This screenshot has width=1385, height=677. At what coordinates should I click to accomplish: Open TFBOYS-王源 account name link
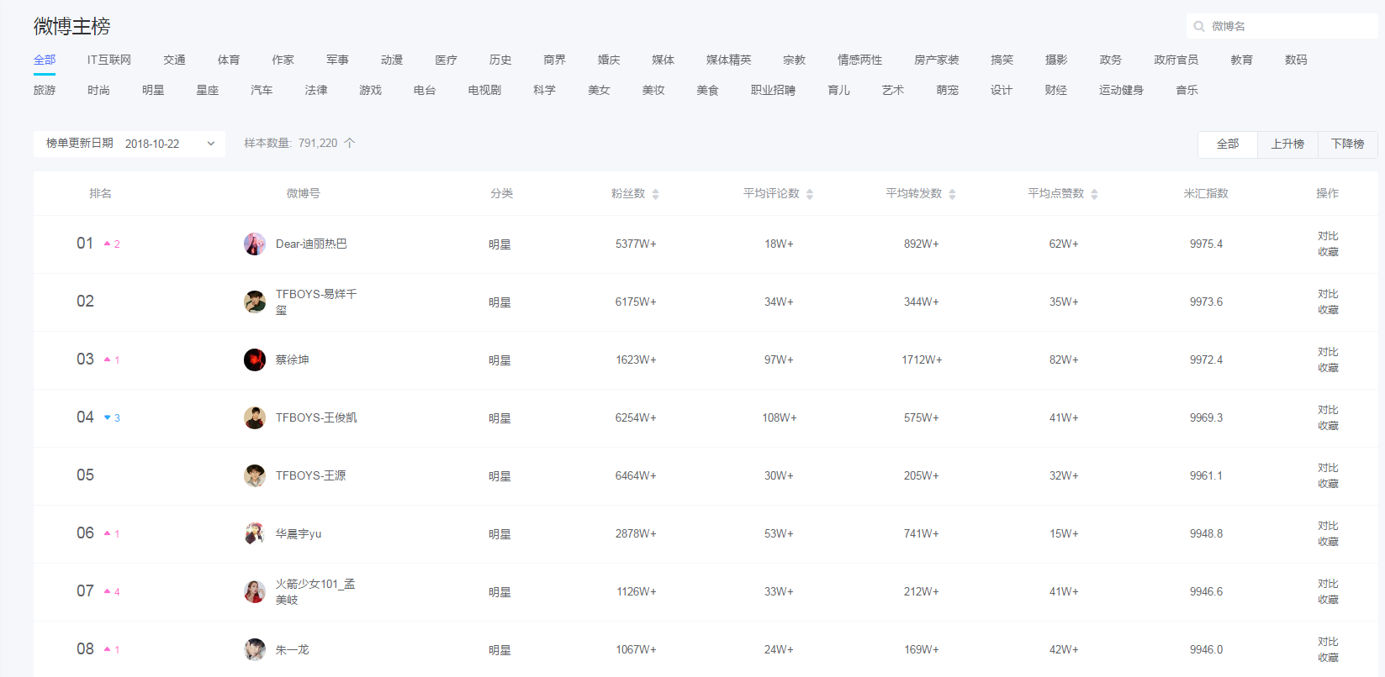tap(310, 475)
